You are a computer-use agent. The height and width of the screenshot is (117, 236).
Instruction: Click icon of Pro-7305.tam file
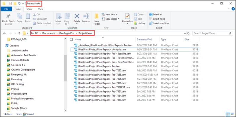tap(76, 79)
